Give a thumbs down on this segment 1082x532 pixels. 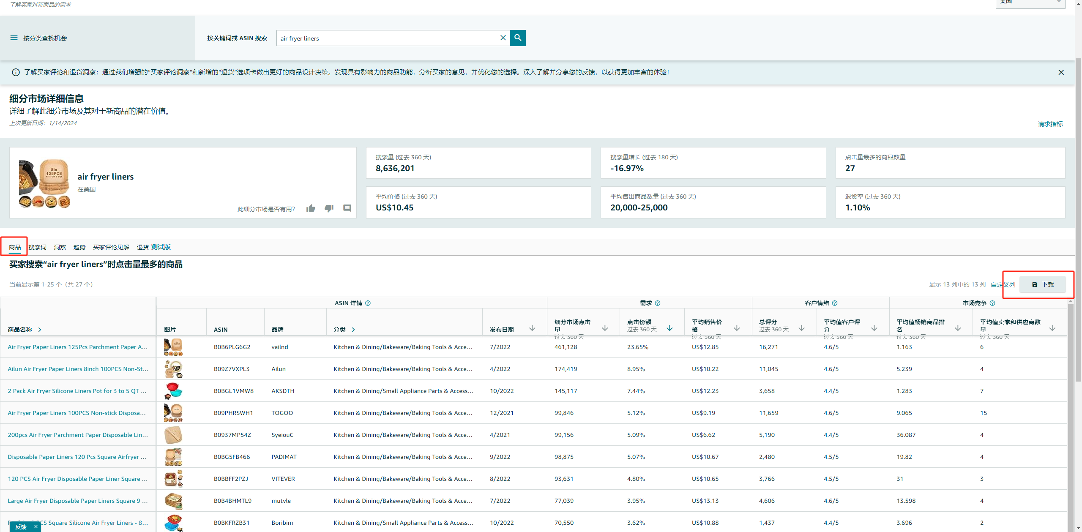click(329, 208)
